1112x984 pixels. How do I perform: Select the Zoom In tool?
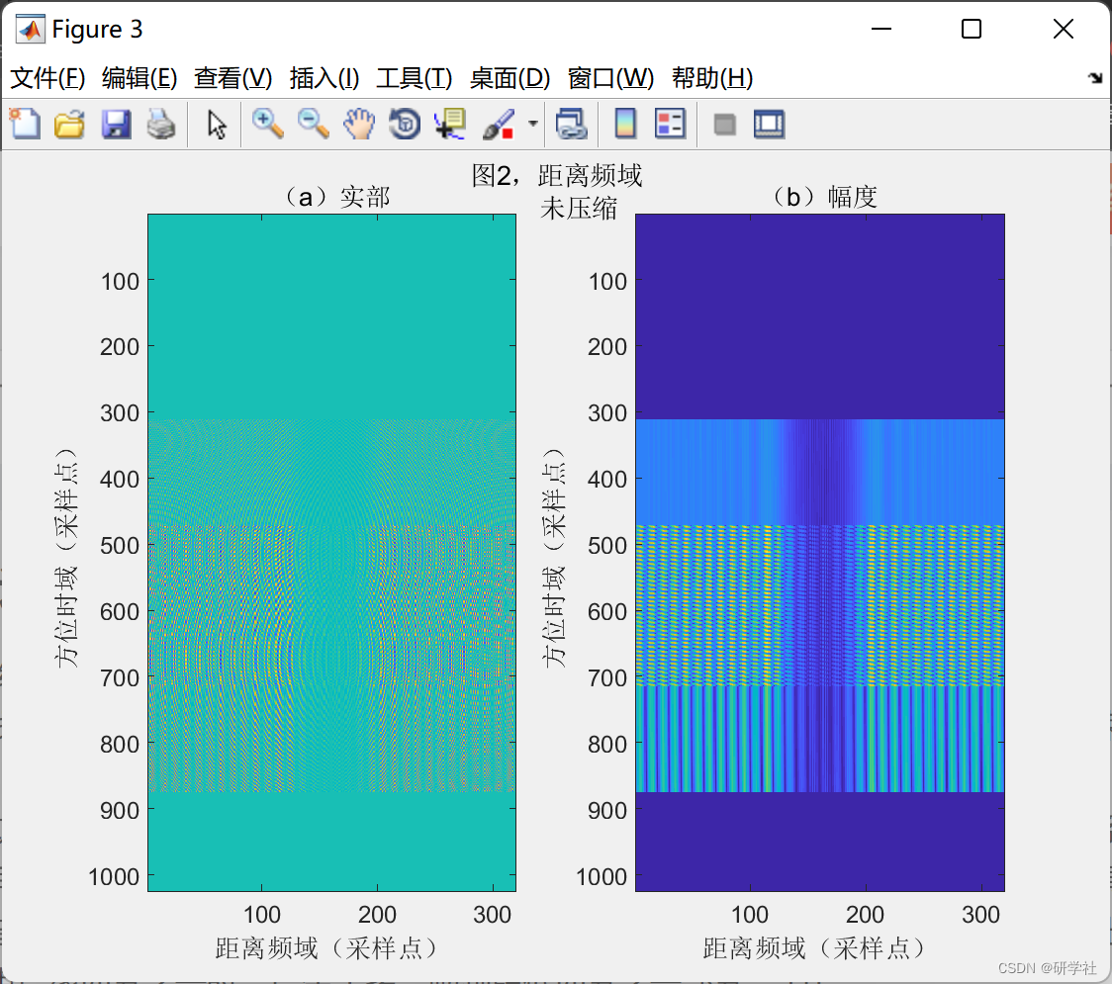coord(267,124)
